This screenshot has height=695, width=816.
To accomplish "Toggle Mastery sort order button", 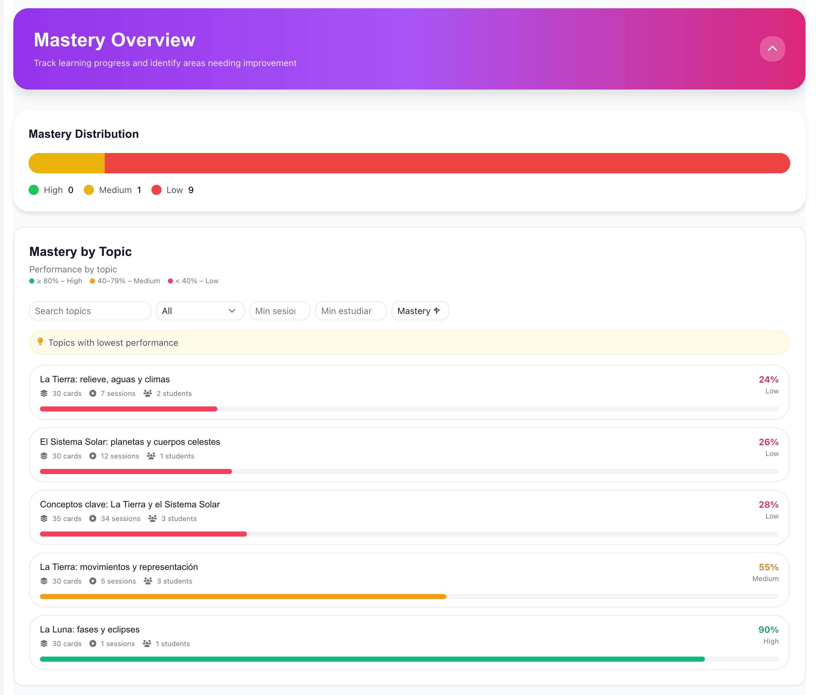I will point(420,311).
